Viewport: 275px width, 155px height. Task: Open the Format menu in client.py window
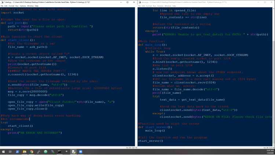coord(11,6)
